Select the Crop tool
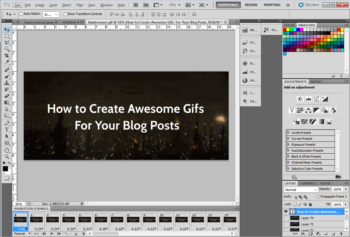Screen dimensions: 350x237 tap(7, 56)
